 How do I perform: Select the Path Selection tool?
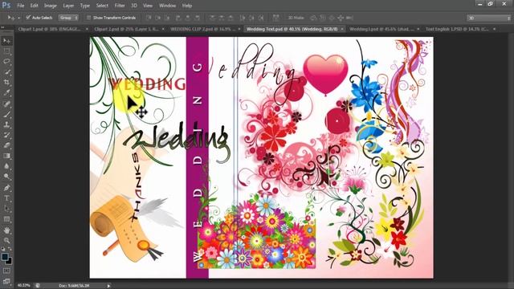(x=6, y=209)
